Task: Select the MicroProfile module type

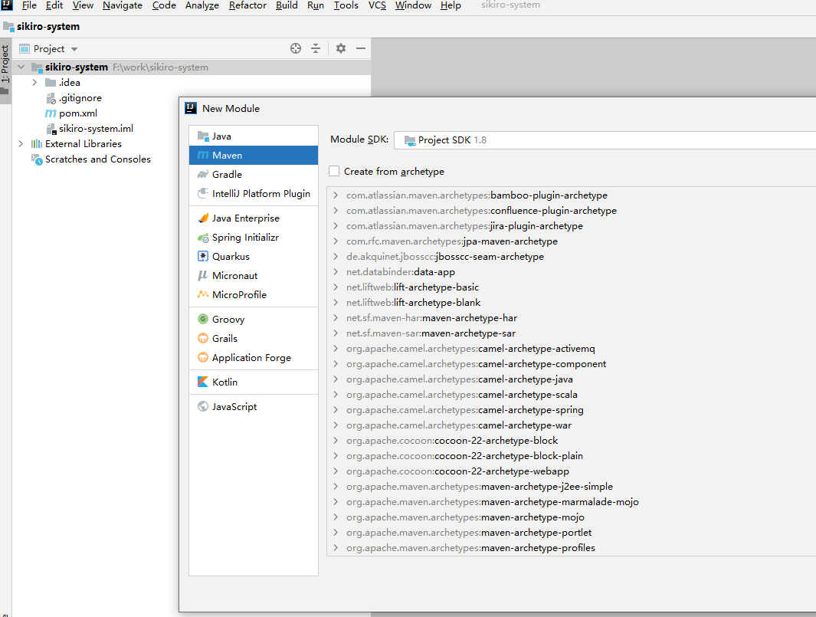Action: (254, 294)
